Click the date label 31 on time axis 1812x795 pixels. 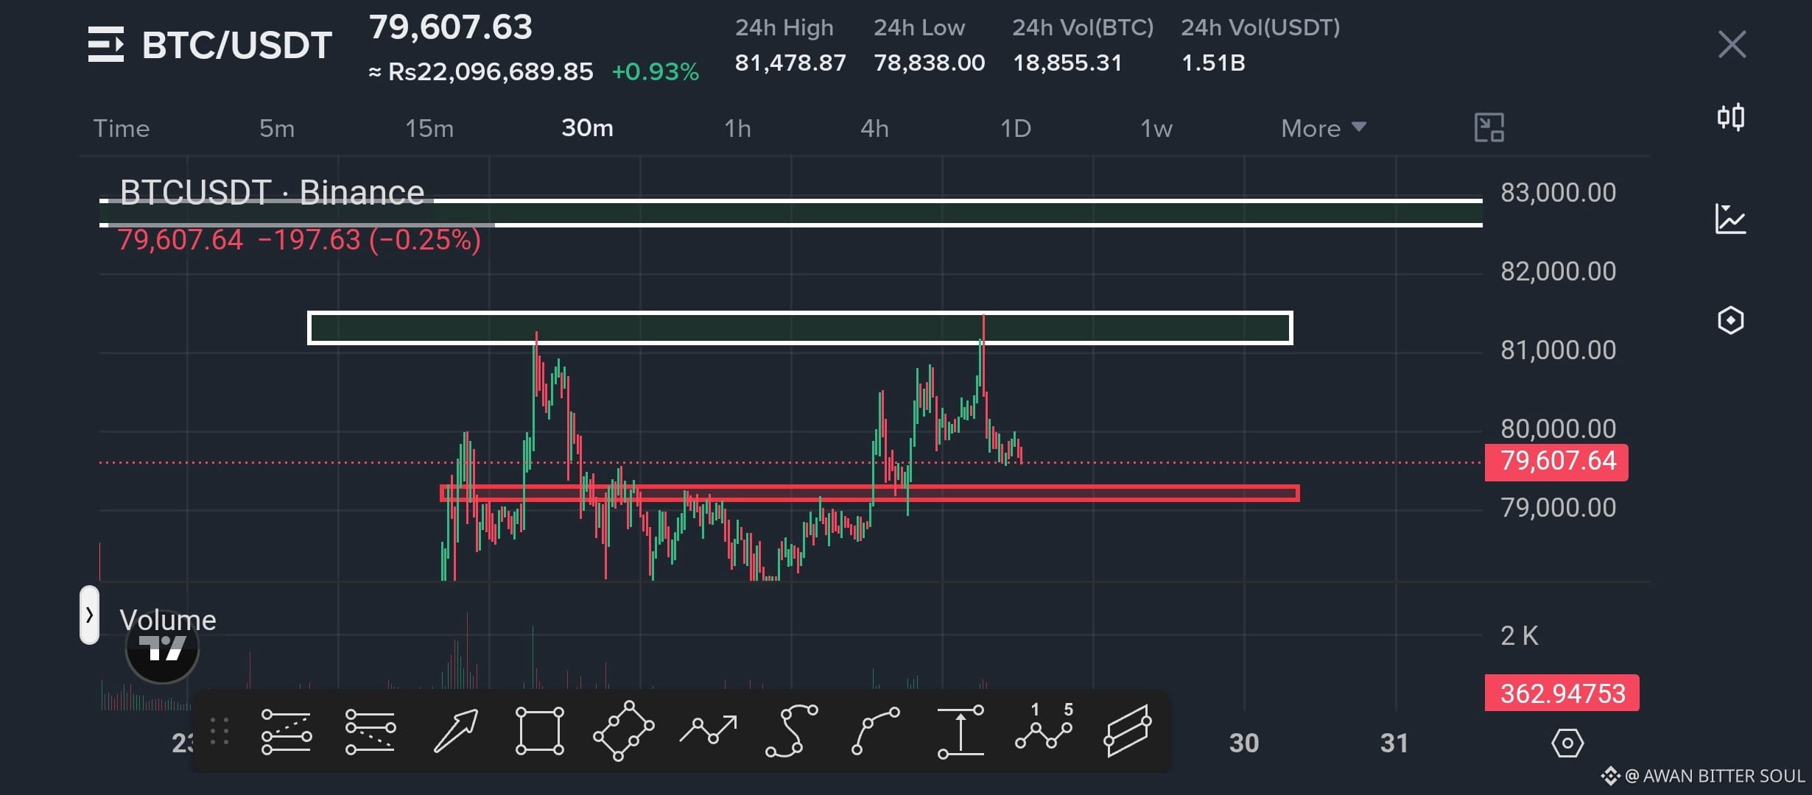[1394, 743]
